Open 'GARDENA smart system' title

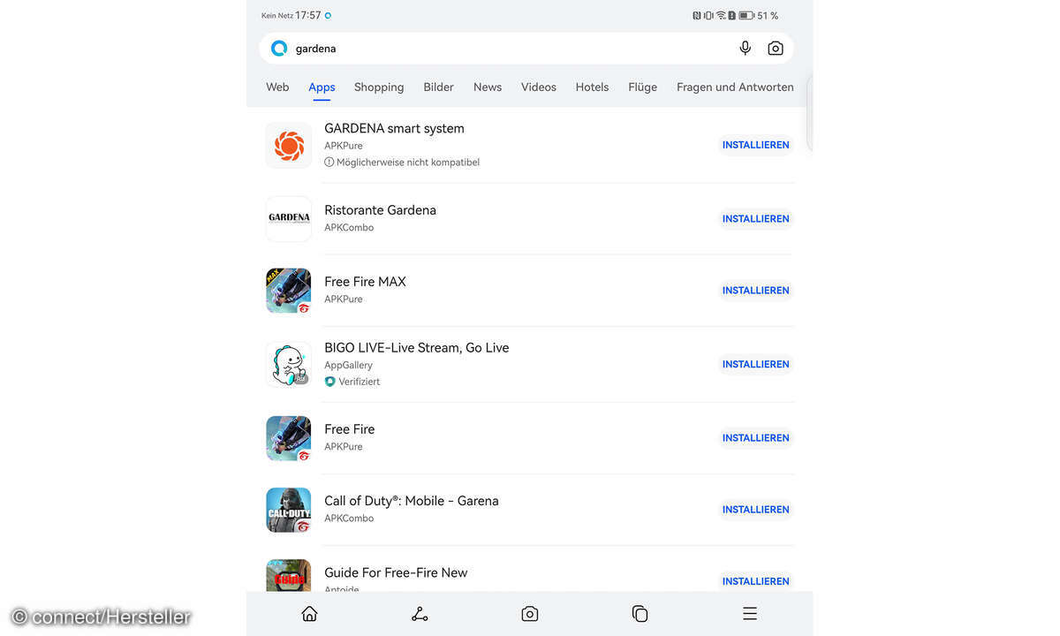click(x=394, y=128)
